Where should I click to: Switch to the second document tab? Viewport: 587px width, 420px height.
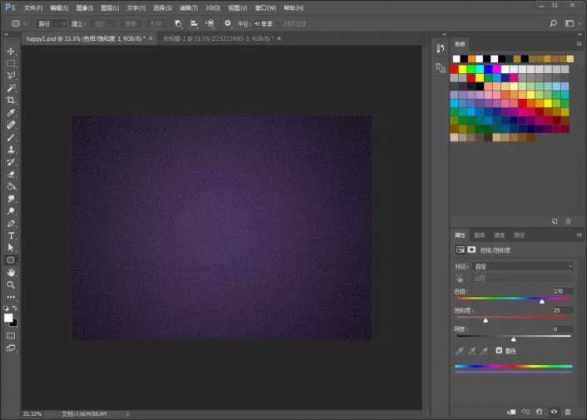(216, 38)
